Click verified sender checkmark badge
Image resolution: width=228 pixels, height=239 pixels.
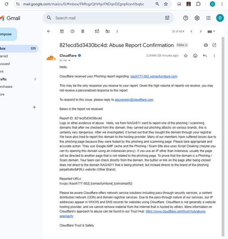[x=80, y=55]
